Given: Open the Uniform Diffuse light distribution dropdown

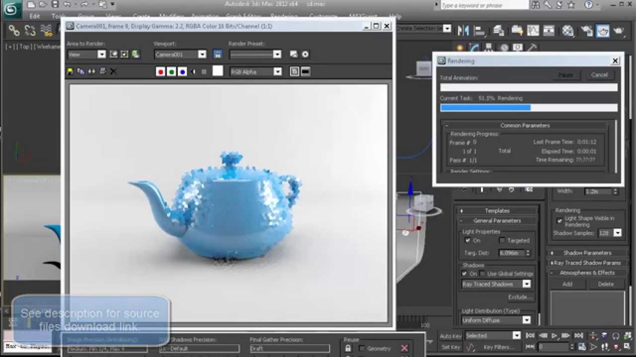Looking at the screenshot, I should pos(527,320).
